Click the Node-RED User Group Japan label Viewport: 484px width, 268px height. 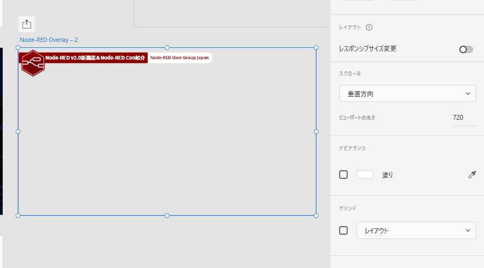(179, 58)
